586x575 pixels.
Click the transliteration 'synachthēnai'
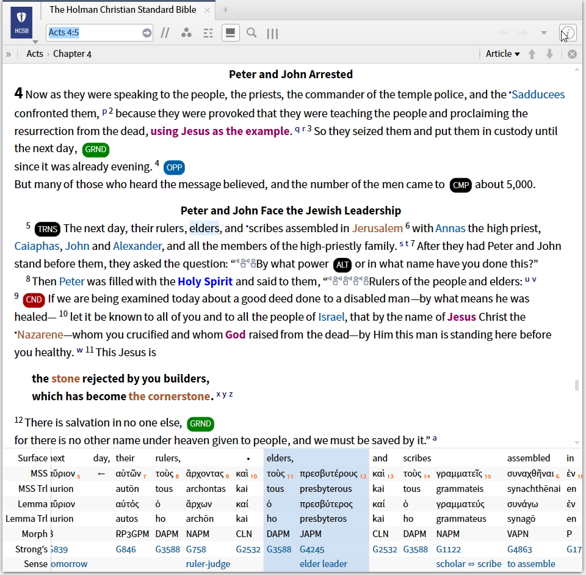pos(534,489)
